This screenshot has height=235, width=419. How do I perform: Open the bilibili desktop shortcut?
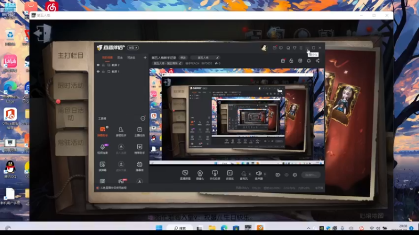(x=10, y=63)
